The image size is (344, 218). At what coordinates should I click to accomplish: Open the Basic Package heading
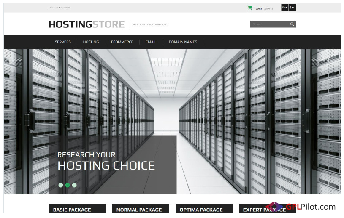pyautogui.click(x=72, y=210)
